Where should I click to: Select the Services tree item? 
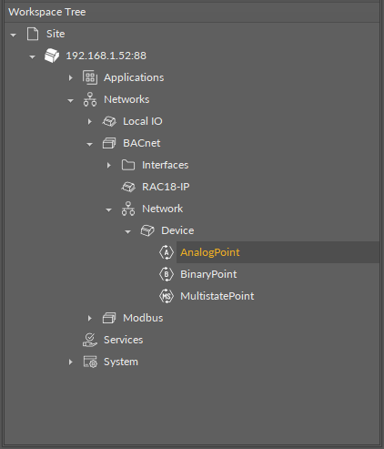123,340
